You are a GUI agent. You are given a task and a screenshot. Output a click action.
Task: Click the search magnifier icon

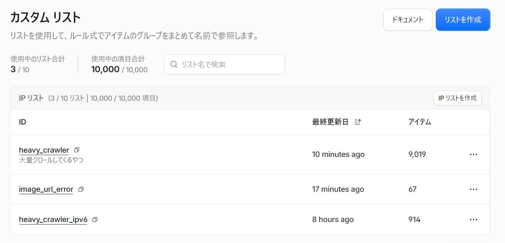pos(174,64)
